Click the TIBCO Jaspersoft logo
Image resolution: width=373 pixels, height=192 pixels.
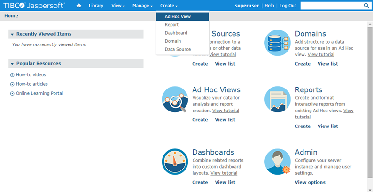pos(34,6)
